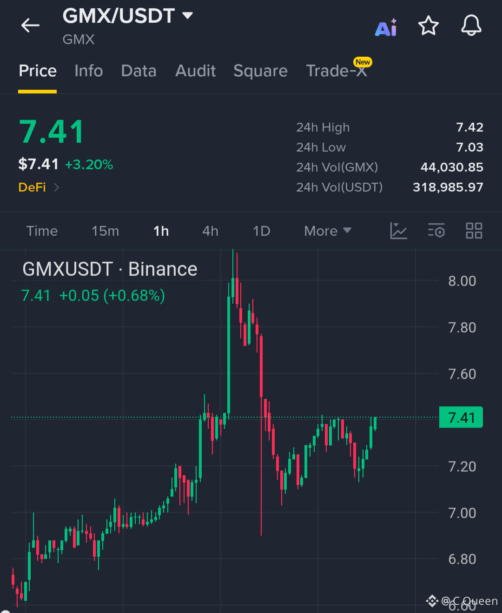Click the 7.41 current price axis label
This screenshot has height=613, width=502.
point(461,417)
